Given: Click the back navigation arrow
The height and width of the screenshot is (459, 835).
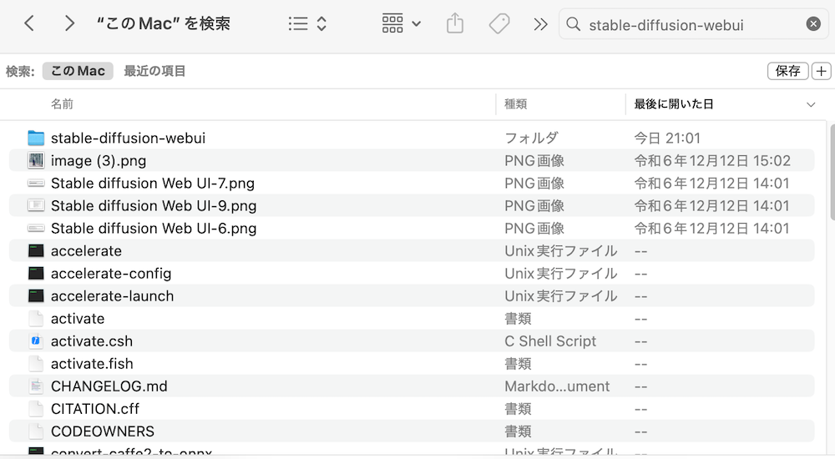Looking at the screenshot, I should coord(29,24).
